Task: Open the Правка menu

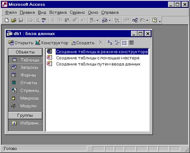Action: 27,12
